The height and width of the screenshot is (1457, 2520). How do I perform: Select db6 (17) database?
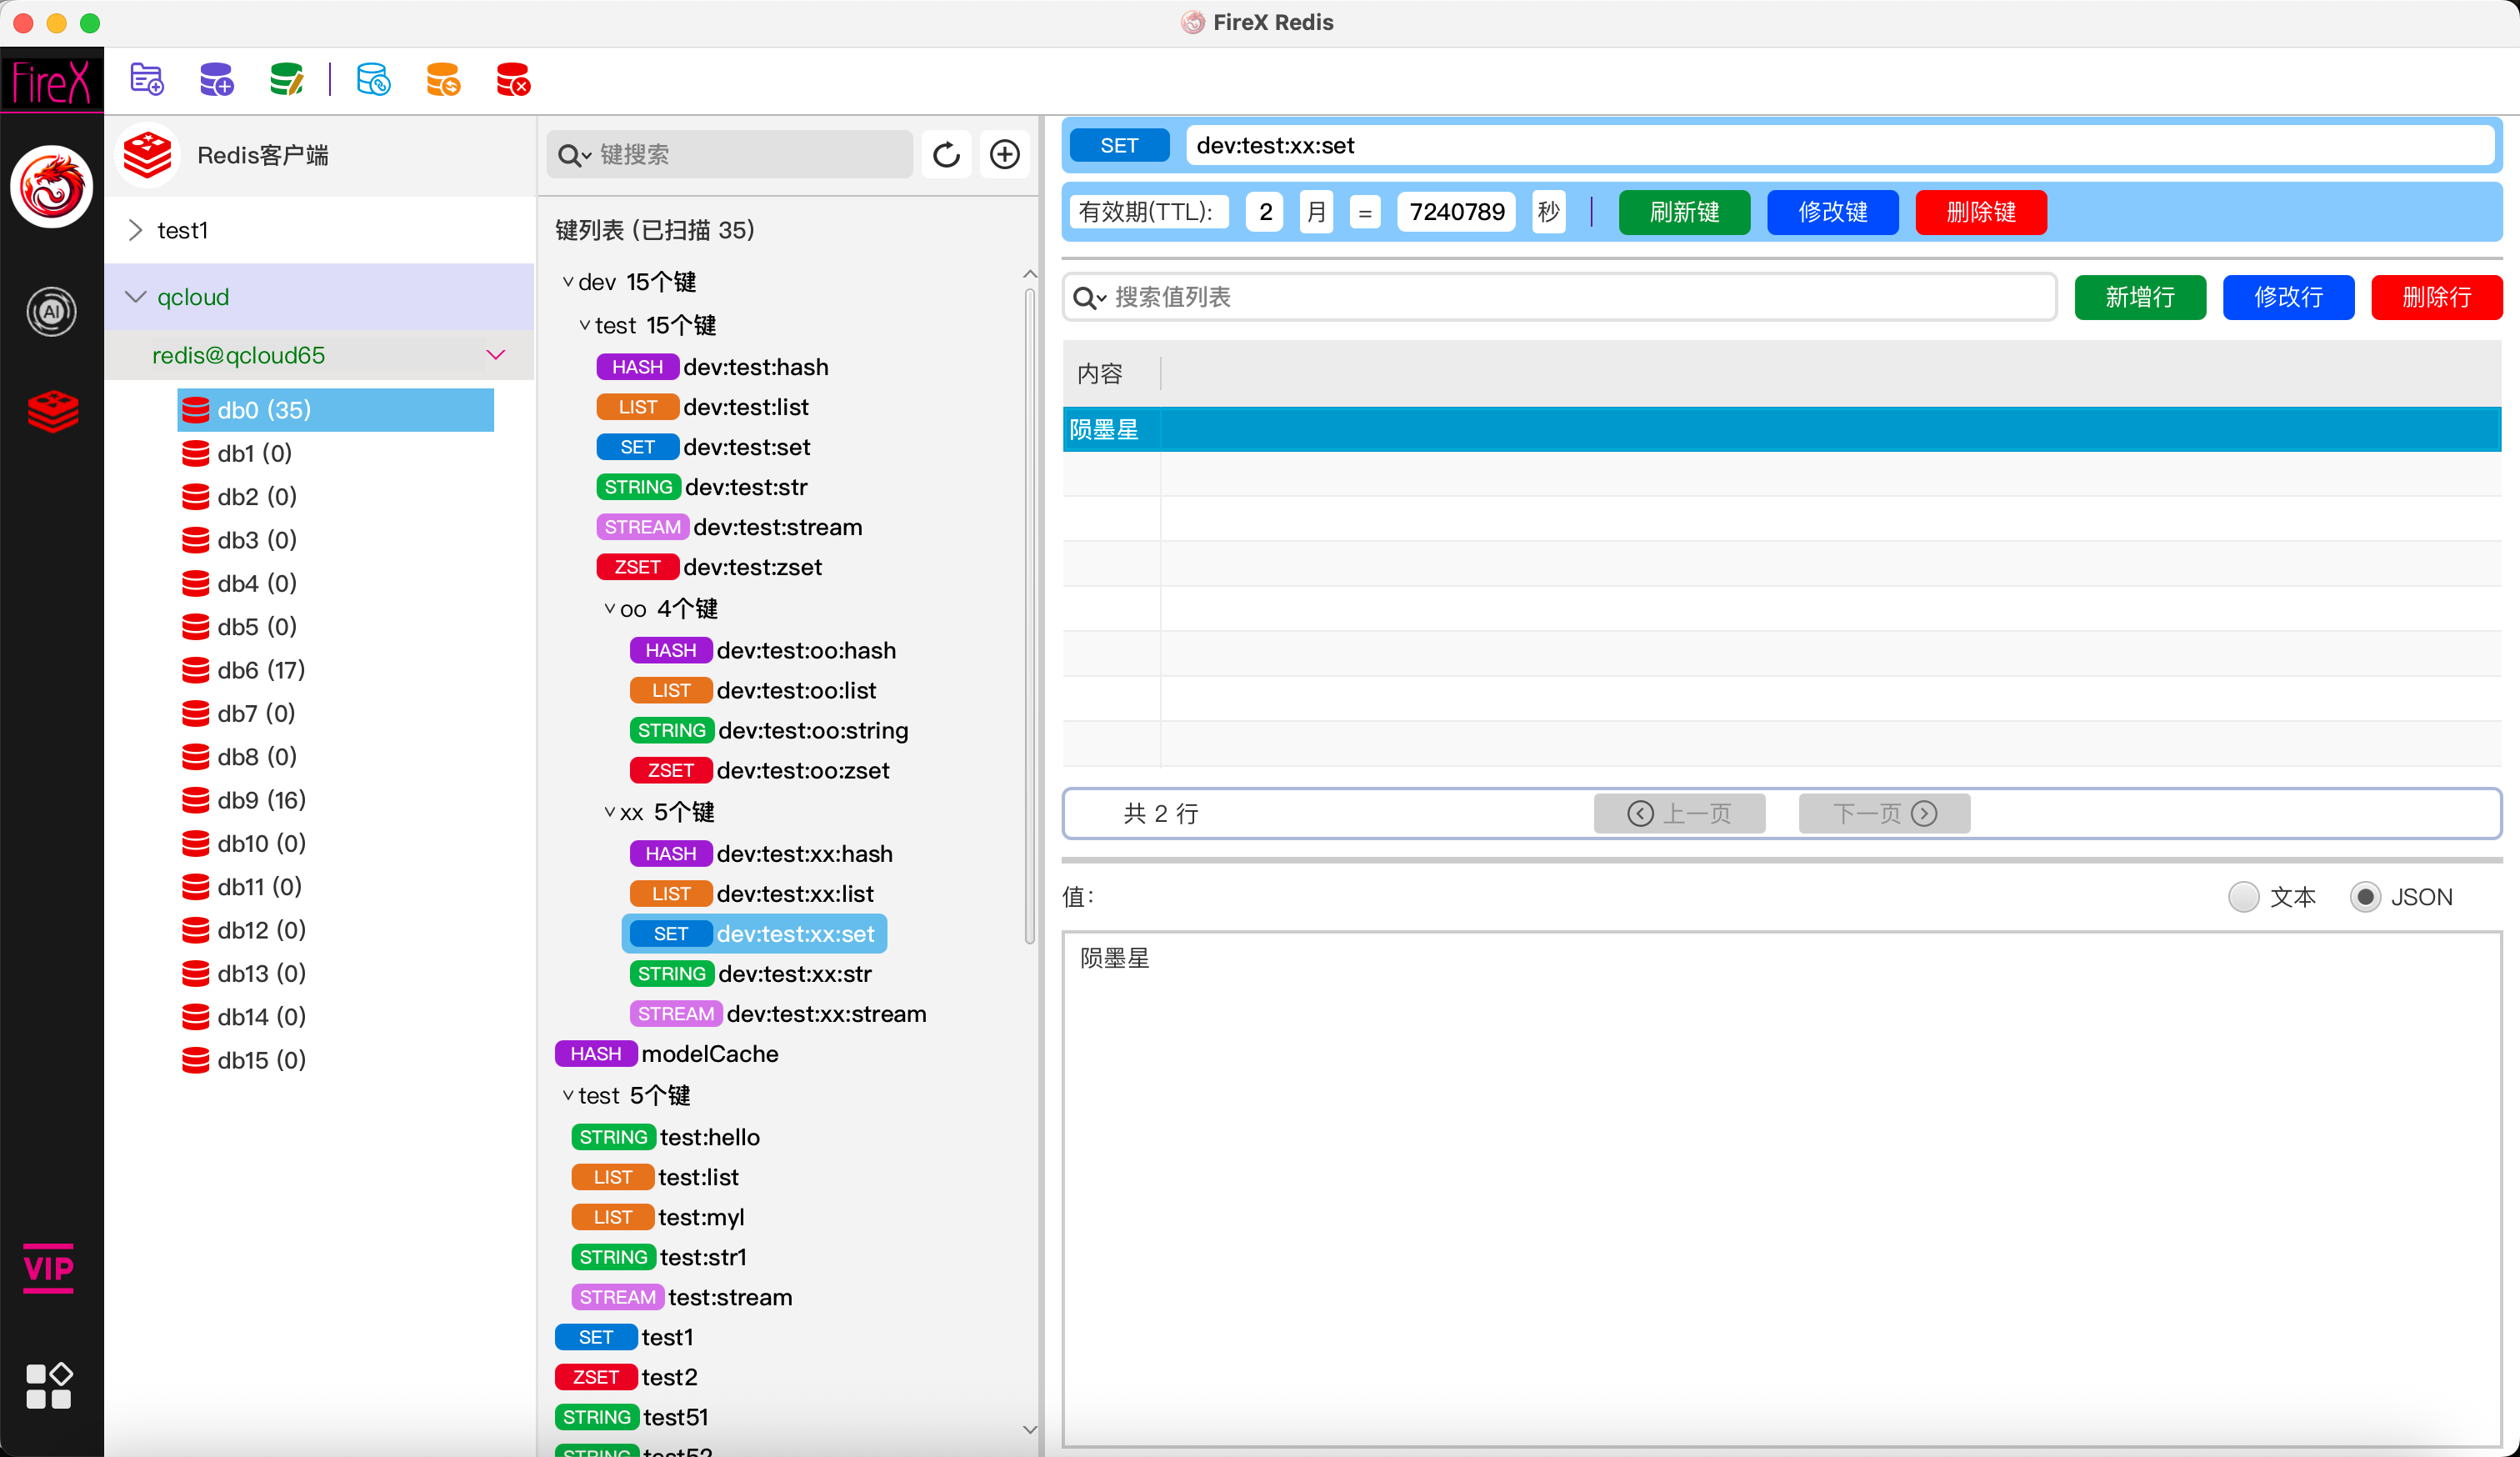(260, 670)
